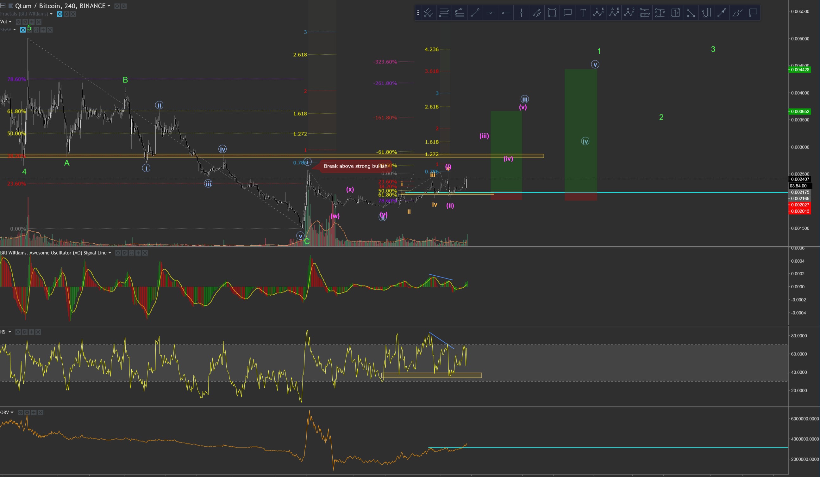
Task: Click the red 0.002013 price label
Action: (799, 211)
